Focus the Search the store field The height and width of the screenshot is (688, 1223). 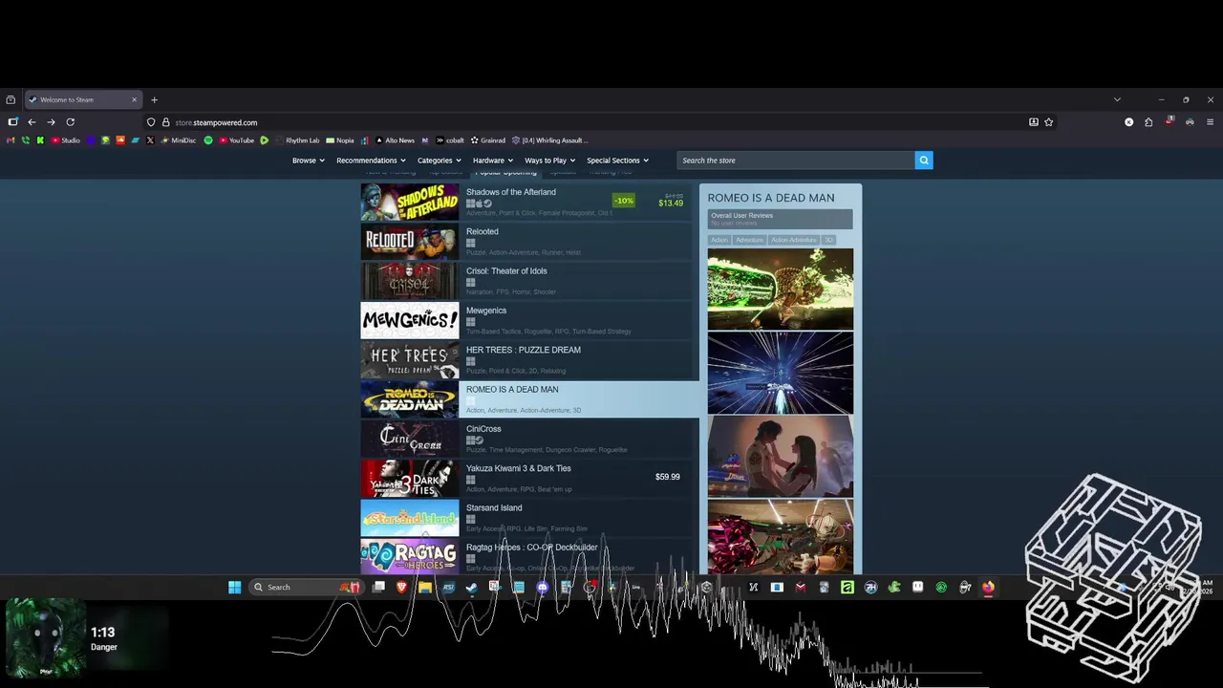795,161
